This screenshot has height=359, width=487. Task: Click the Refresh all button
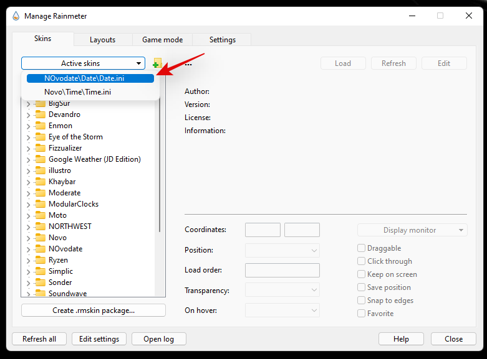click(x=39, y=339)
